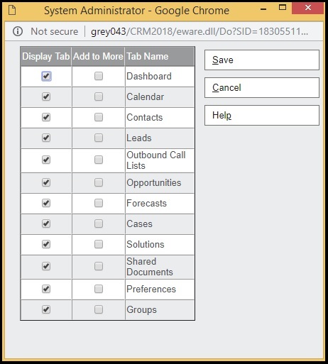Uncheck Display Tab for Solutions
This screenshot has width=328, height=364.
coord(46,244)
